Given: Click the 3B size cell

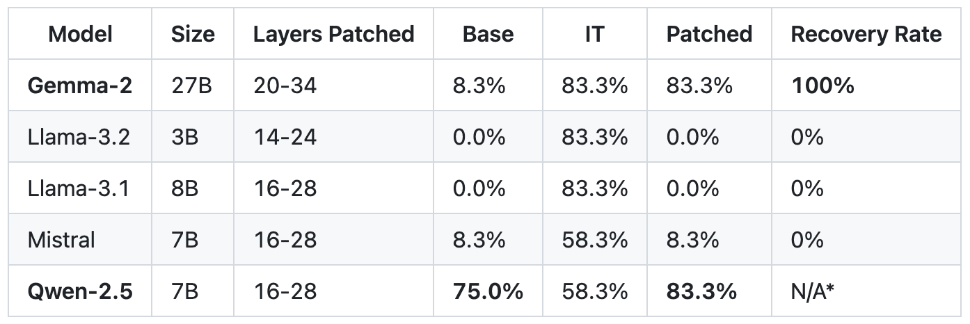Looking at the screenshot, I should 184,137.
